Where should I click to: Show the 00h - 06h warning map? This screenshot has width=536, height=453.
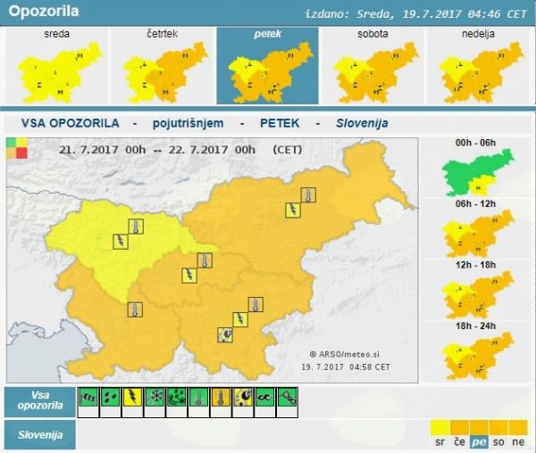pos(478,169)
